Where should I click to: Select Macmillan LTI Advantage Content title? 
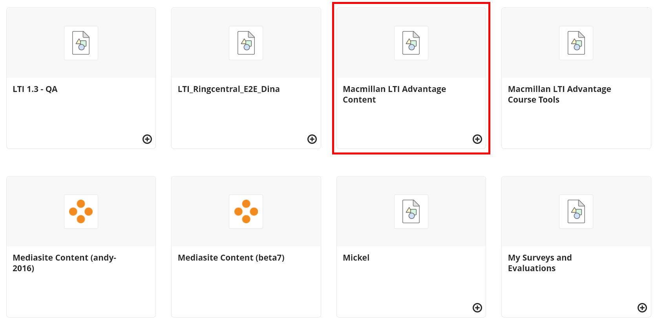point(394,94)
